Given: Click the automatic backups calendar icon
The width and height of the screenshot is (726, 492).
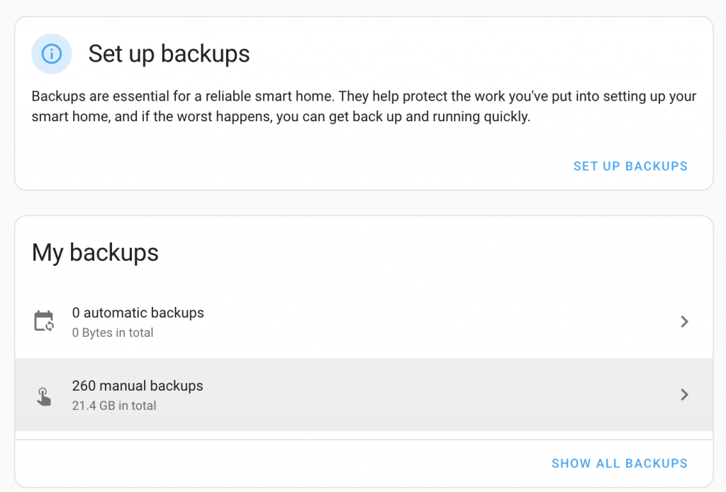Looking at the screenshot, I should pyautogui.click(x=44, y=322).
